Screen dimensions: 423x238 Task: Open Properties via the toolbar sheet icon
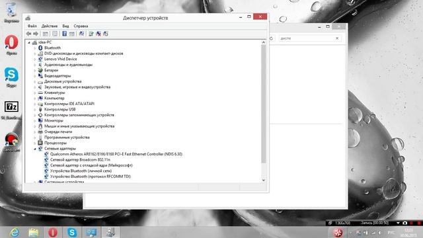tap(55, 34)
